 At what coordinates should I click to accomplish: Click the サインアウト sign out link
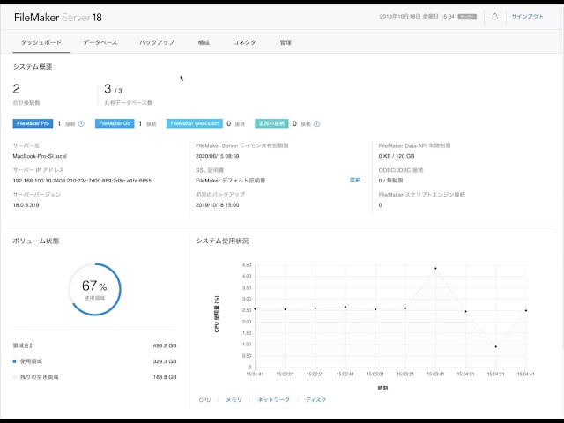527,17
